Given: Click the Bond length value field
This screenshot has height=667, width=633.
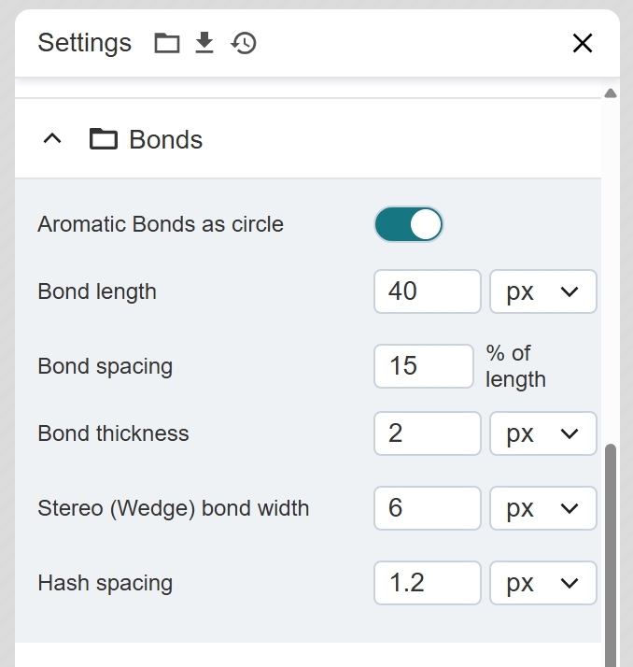Looking at the screenshot, I should tap(427, 291).
